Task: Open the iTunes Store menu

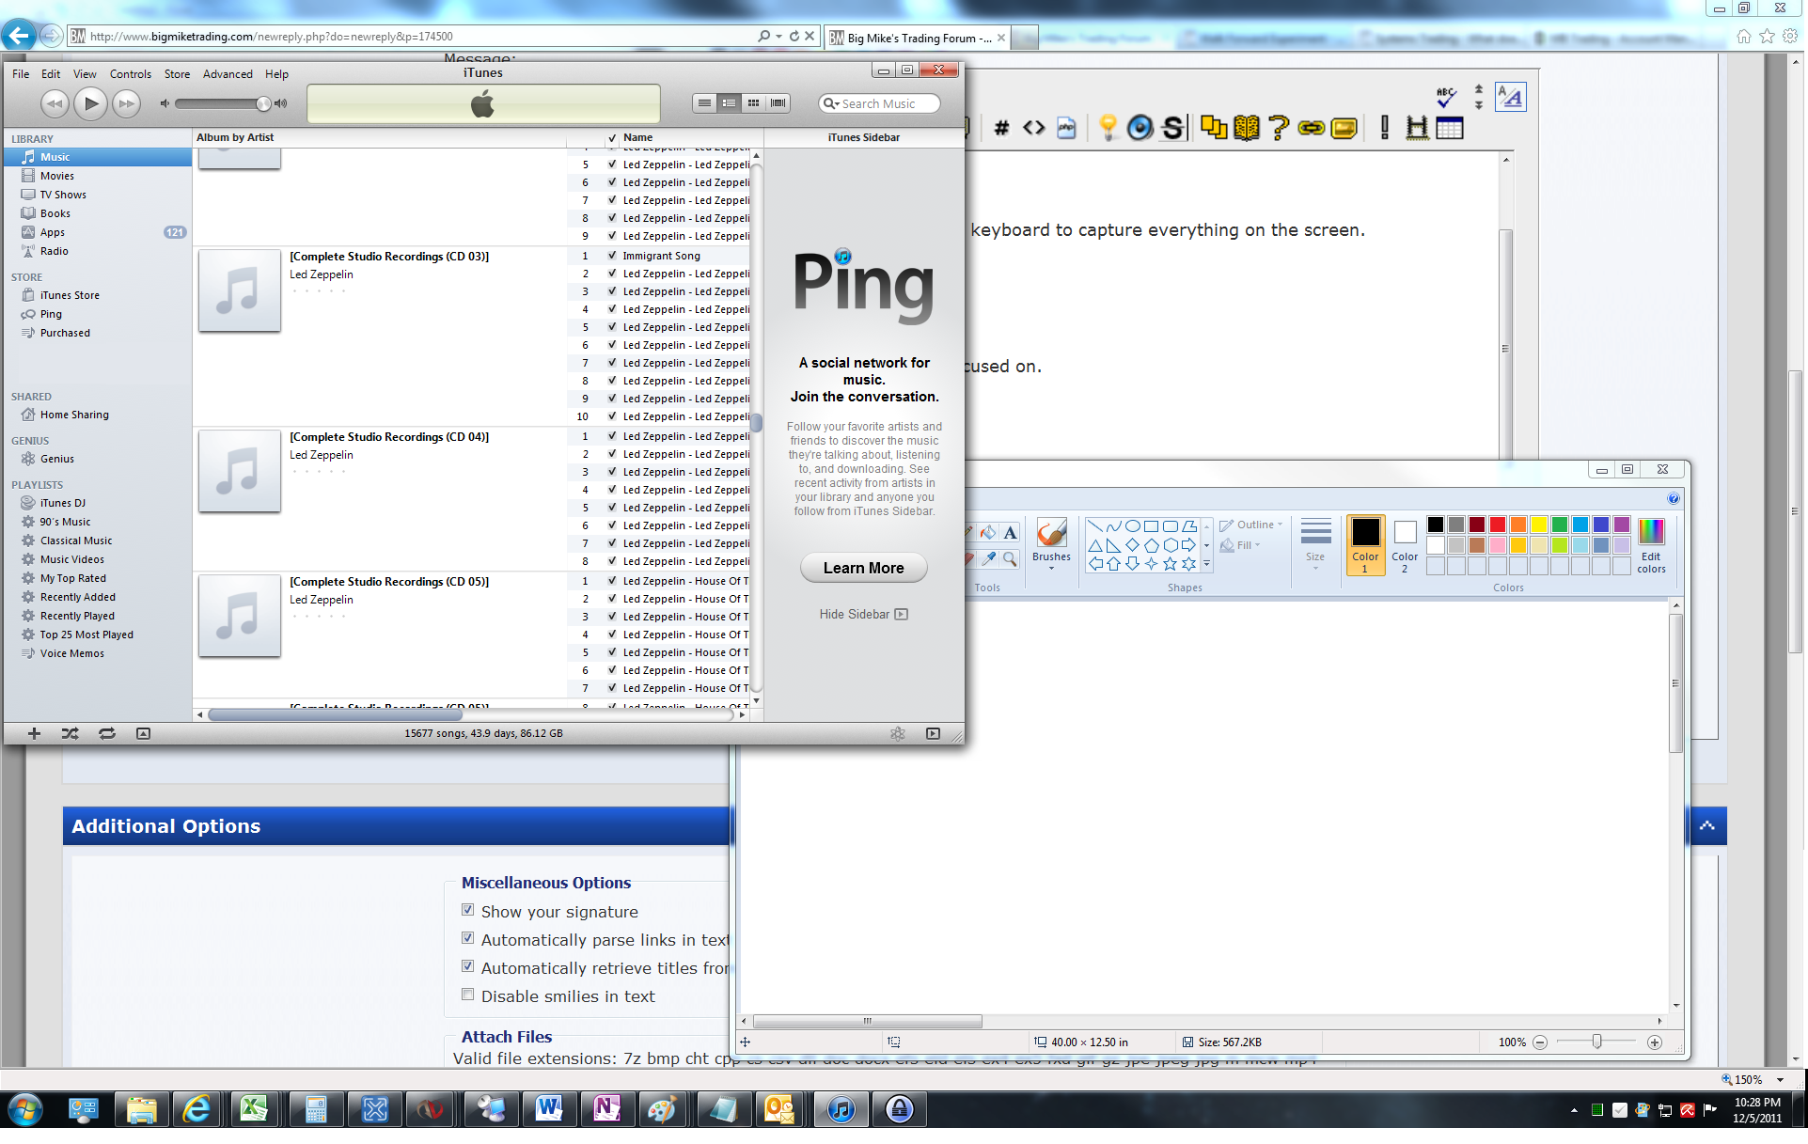Action: 177,74
